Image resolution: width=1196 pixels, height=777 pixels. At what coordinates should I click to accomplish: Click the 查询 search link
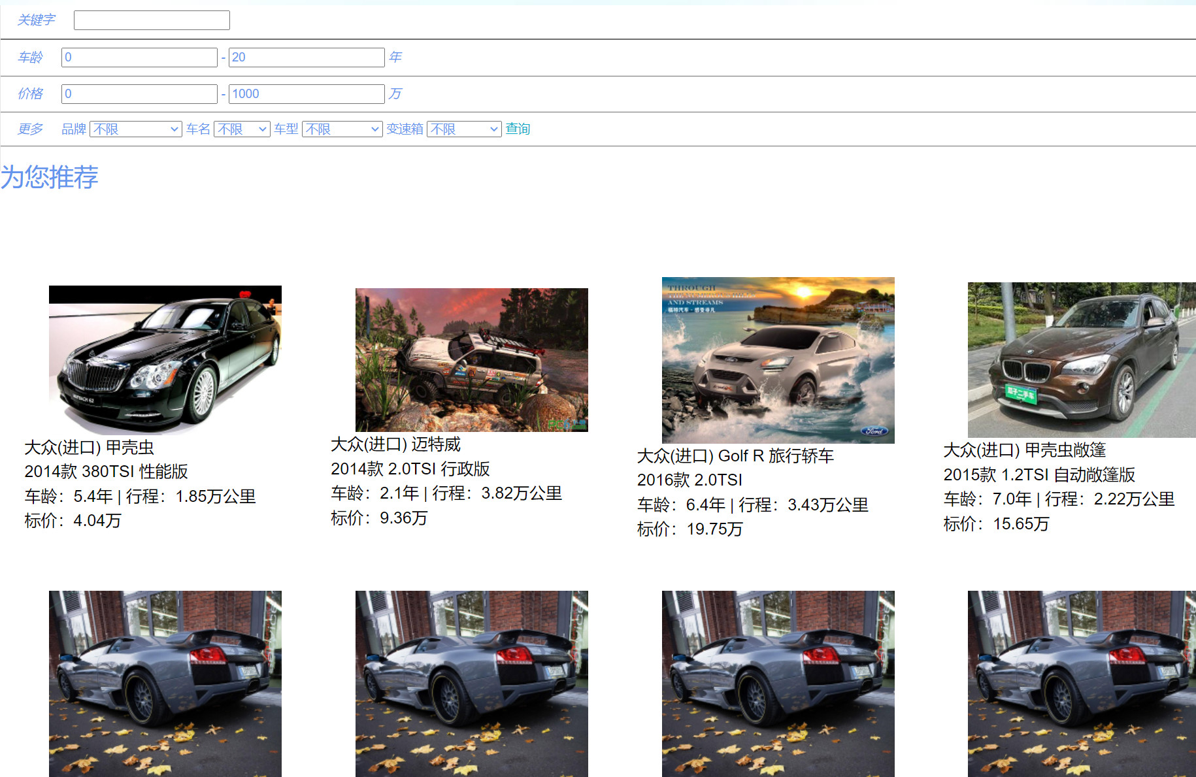click(x=518, y=129)
